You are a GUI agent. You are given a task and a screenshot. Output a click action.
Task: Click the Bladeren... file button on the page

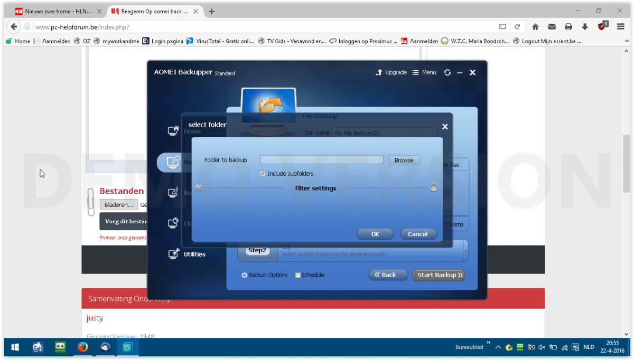(x=119, y=205)
